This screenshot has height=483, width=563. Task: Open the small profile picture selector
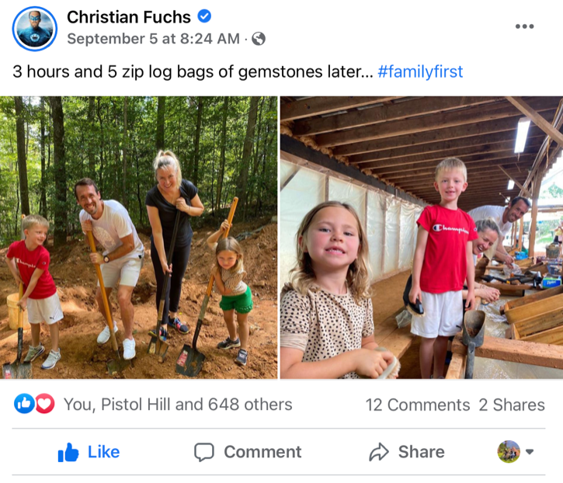[x=509, y=452]
